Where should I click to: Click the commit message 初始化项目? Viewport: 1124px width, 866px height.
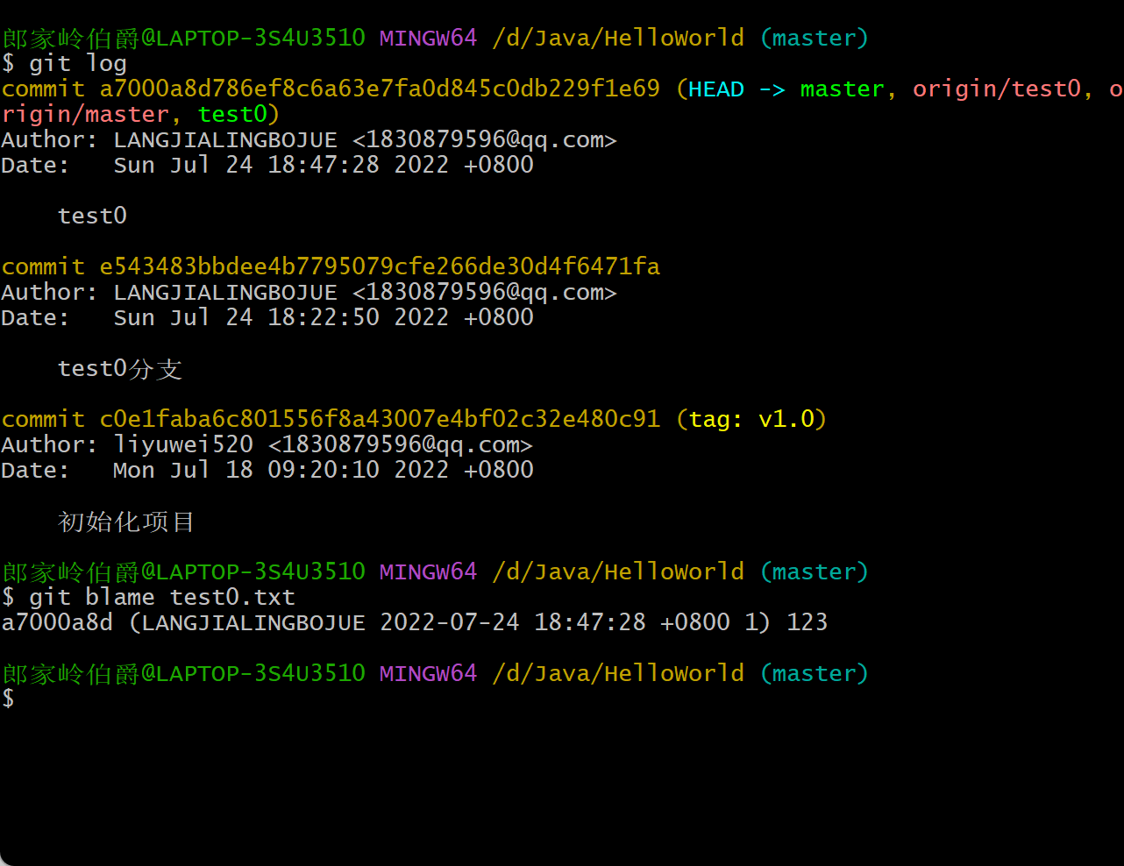click(x=126, y=522)
